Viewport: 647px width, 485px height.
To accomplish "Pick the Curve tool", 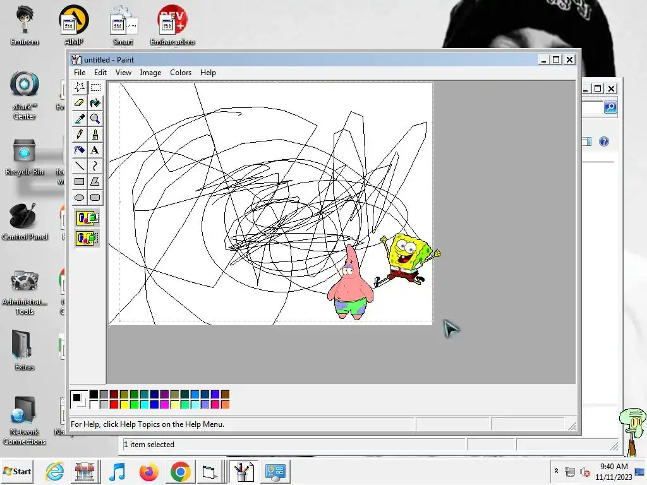I will click(95, 166).
